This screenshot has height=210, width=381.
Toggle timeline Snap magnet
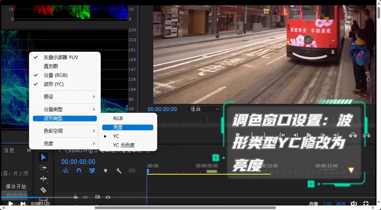79,171
